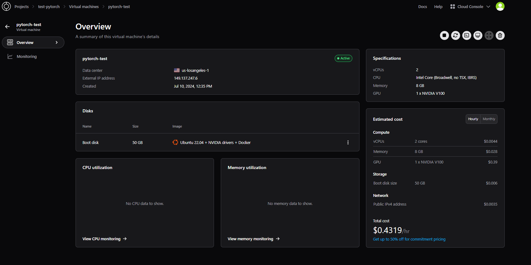Switch estimated cost to Hourly

coord(473,119)
